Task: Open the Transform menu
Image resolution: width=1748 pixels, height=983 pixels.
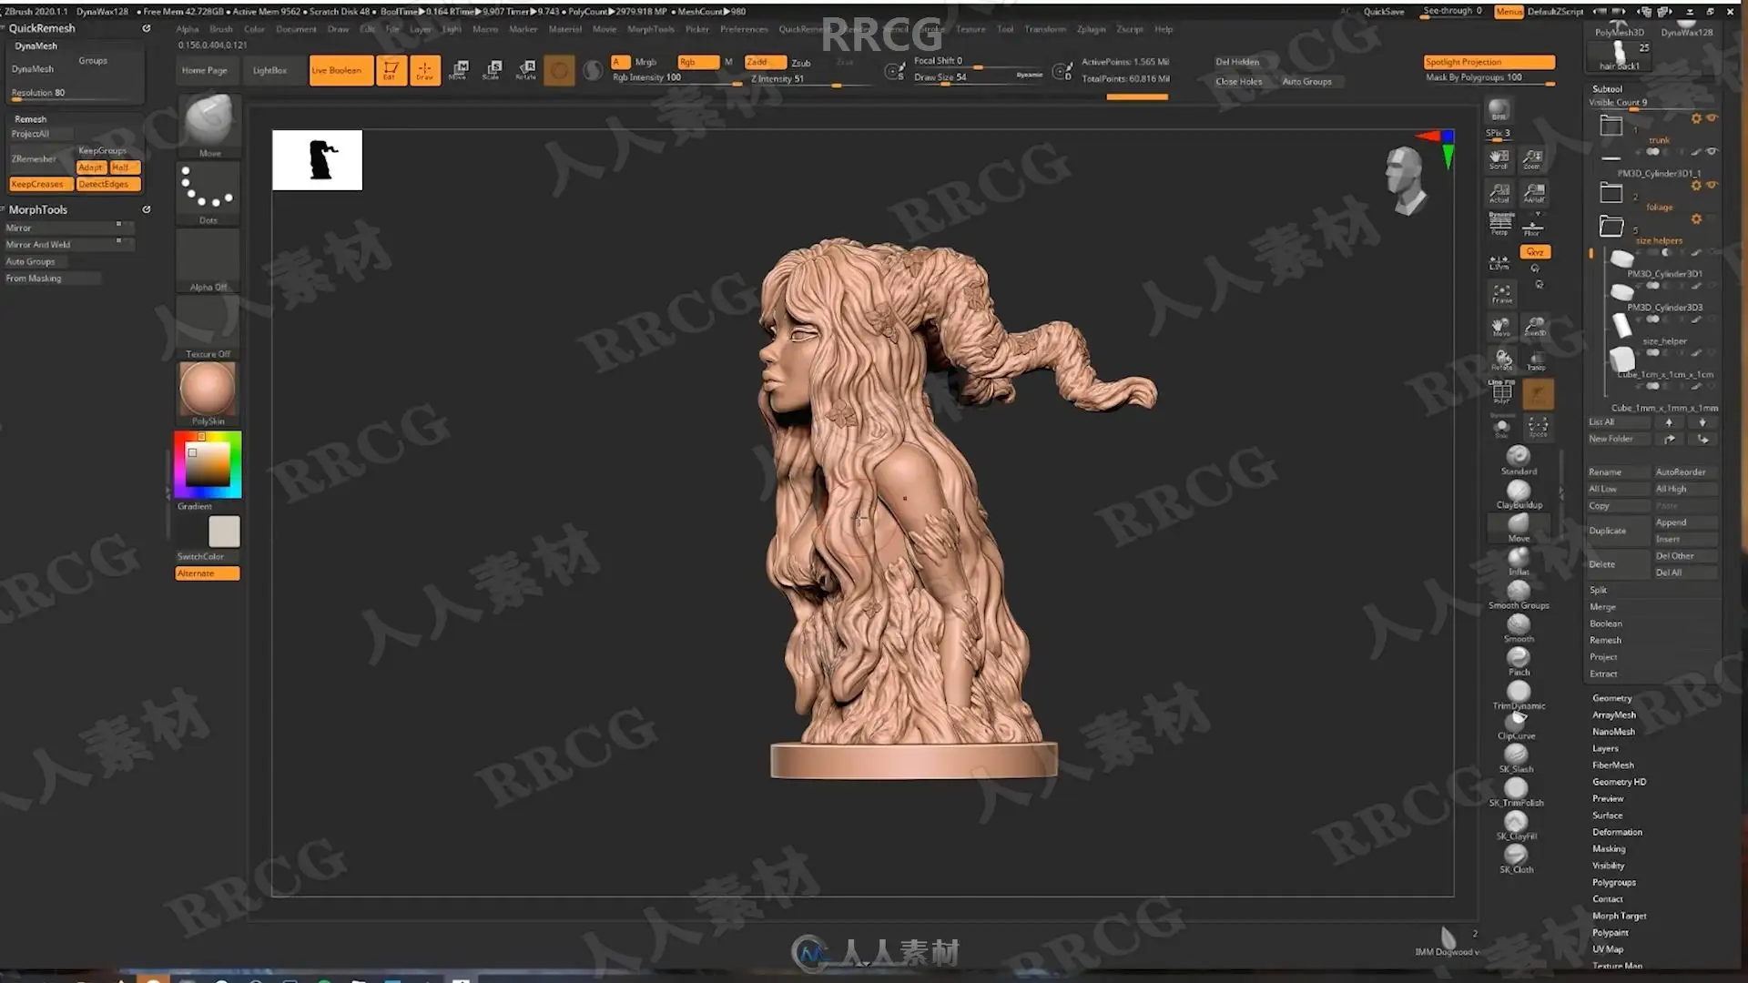Action: click(x=1044, y=29)
